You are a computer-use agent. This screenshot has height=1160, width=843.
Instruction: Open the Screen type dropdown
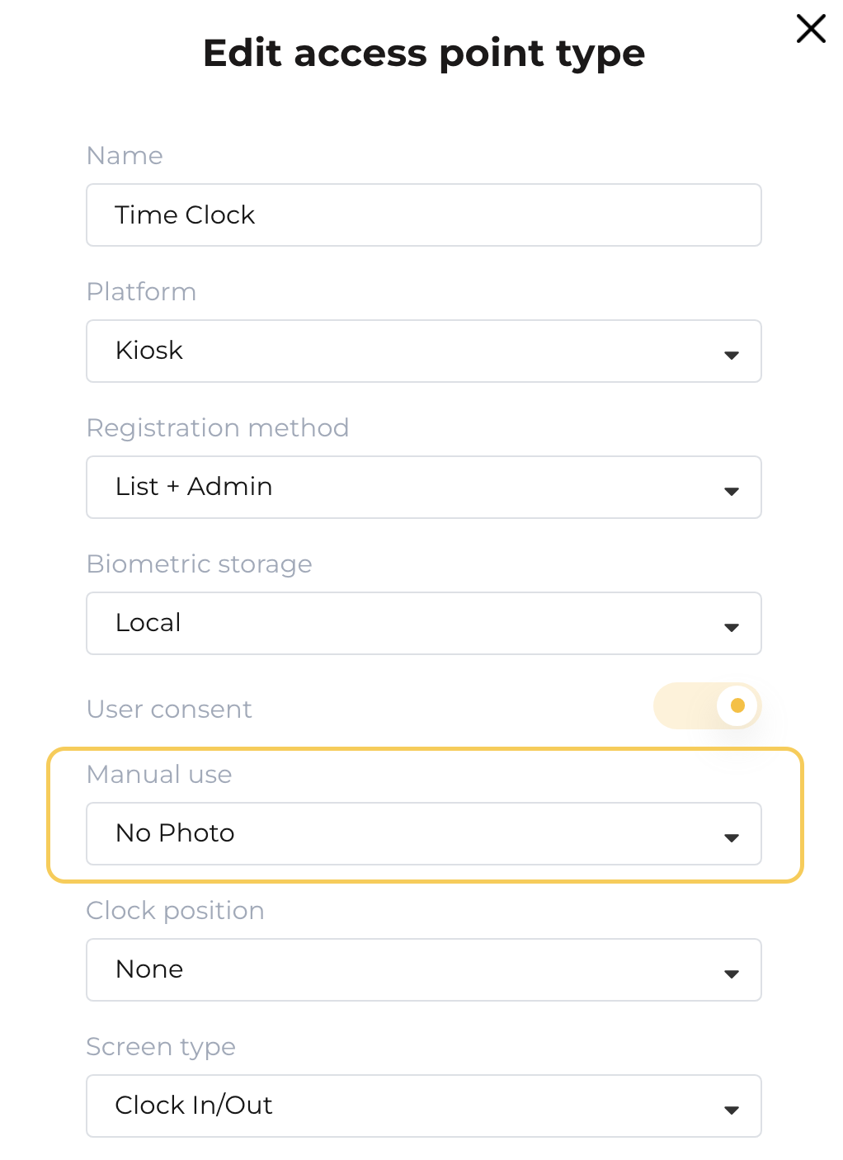(423, 1106)
